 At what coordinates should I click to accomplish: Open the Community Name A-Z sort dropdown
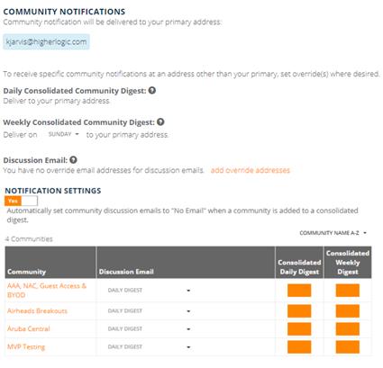333,233
